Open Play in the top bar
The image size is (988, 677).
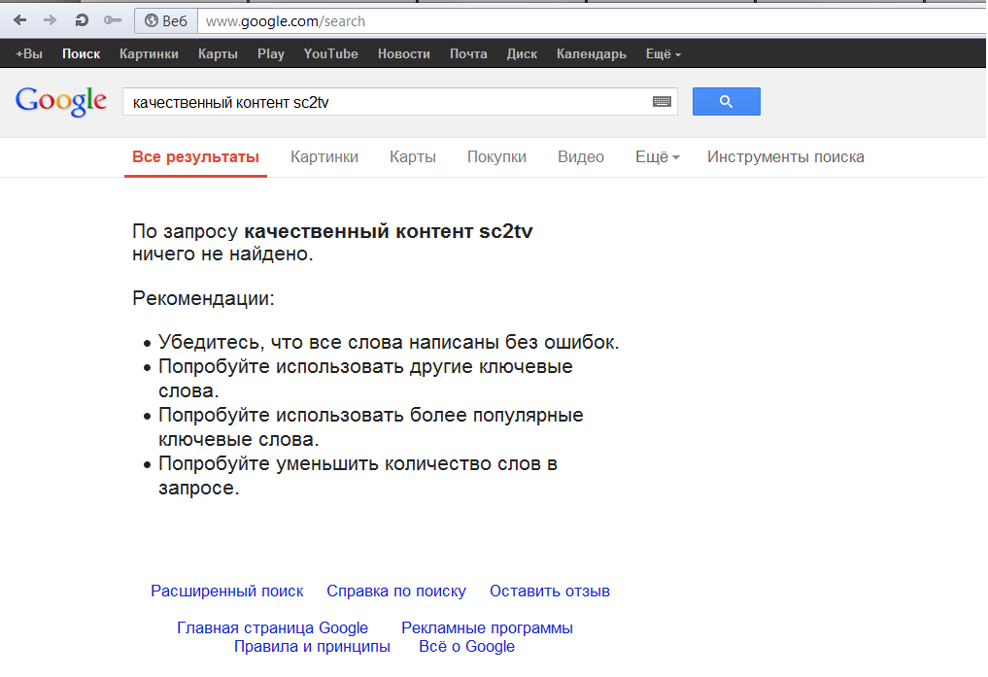click(x=271, y=54)
